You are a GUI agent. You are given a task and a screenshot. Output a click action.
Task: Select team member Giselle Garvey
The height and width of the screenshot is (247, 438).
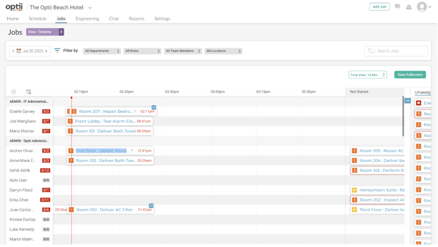click(22, 111)
